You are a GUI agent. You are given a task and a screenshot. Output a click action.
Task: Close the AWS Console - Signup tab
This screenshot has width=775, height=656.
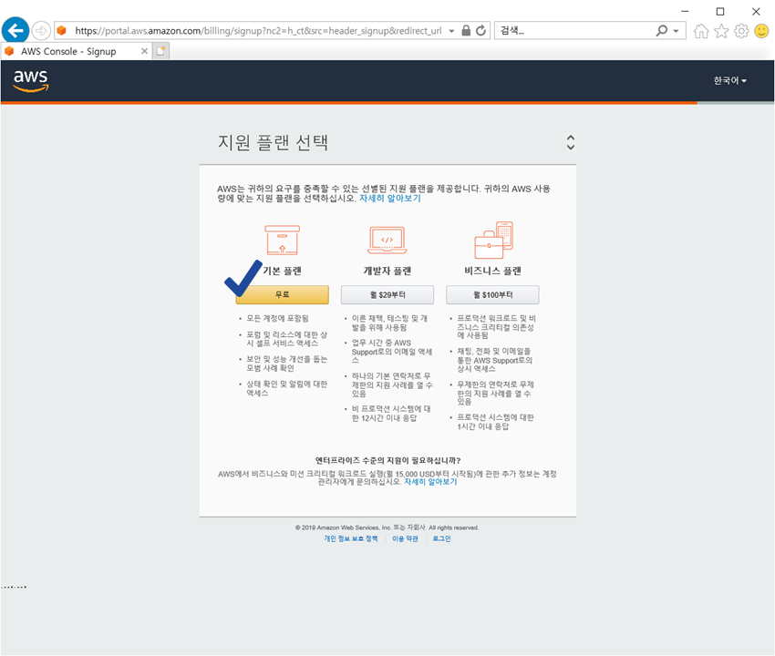pyautogui.click(x=144, y=51)
